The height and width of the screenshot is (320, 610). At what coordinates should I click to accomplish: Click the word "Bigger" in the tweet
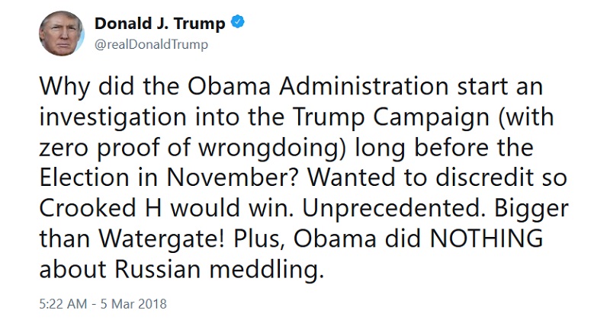pos(531,209)
